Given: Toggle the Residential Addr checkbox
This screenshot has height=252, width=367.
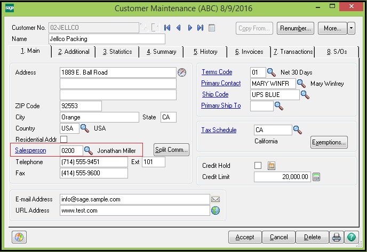Looking at the screenshot, I should click(x=64, y=140).
